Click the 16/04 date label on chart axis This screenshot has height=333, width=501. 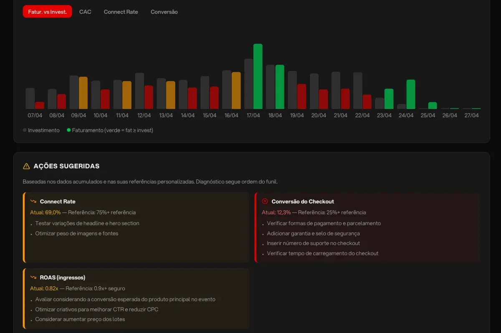coord(231,116)
